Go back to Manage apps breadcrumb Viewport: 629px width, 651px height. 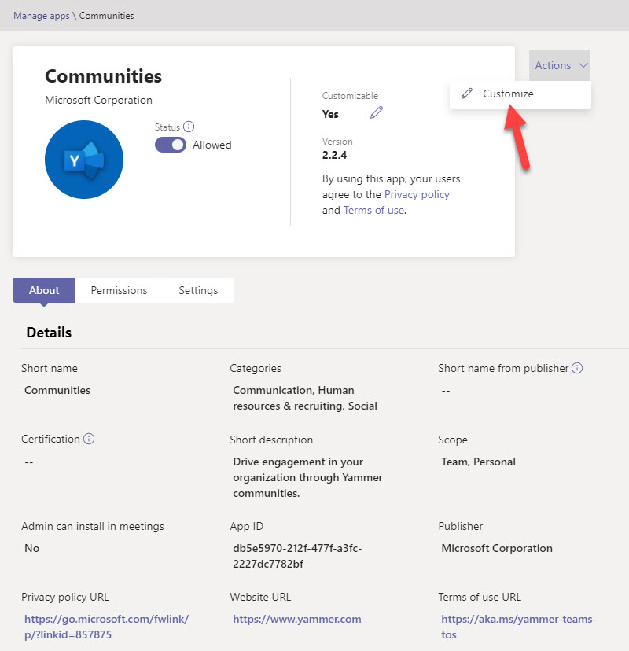41,16
